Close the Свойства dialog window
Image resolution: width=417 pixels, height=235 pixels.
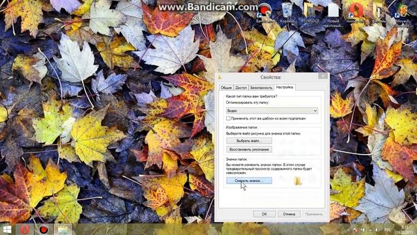tap(323, 76)
